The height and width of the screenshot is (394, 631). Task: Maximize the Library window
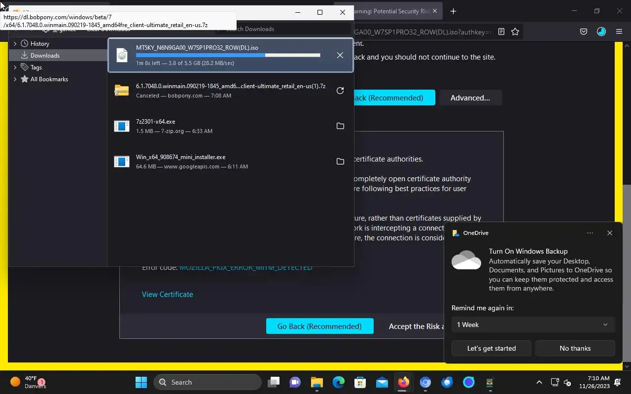pos(320,12)
